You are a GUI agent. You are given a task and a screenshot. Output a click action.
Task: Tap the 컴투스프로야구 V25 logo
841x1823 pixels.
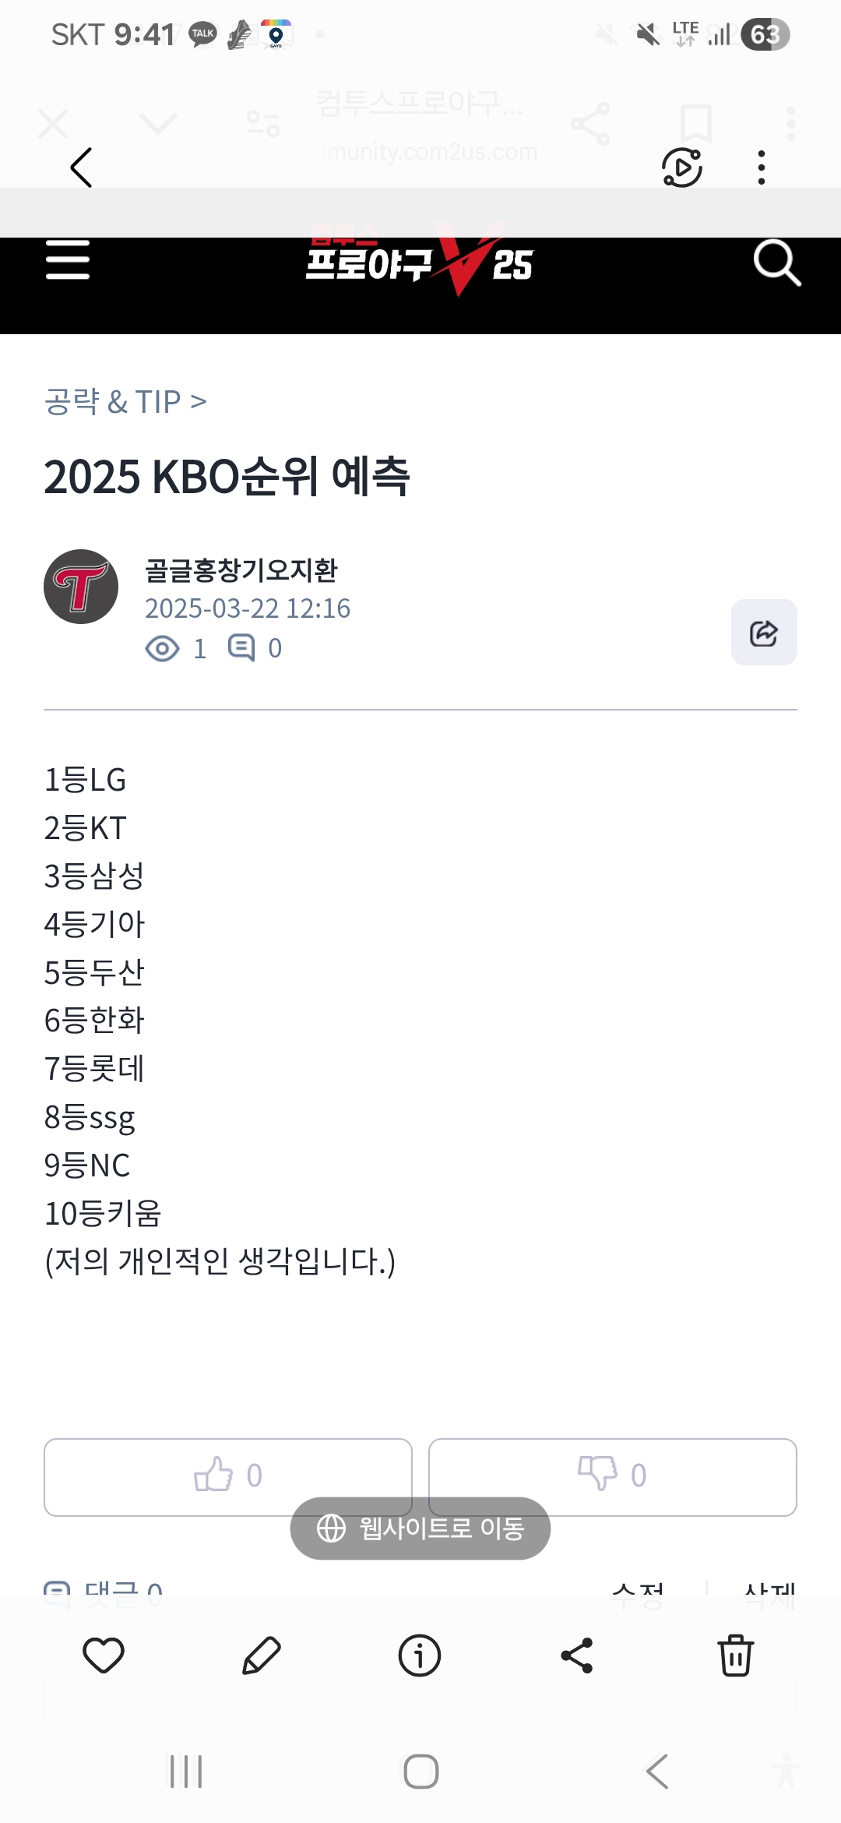[x=420, y=263]
